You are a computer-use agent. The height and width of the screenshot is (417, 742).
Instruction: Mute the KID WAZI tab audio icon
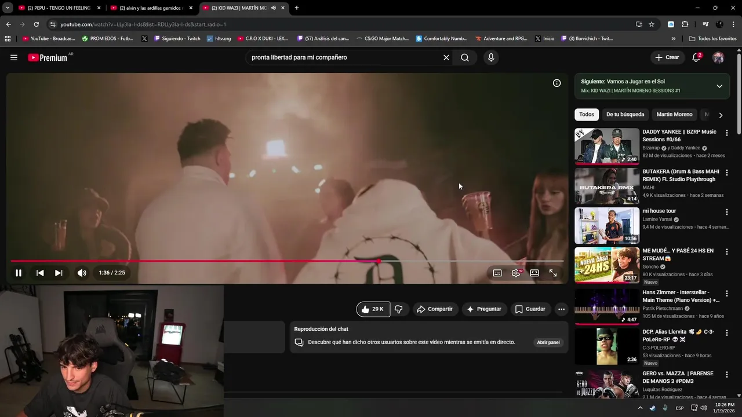coord(273,8)
